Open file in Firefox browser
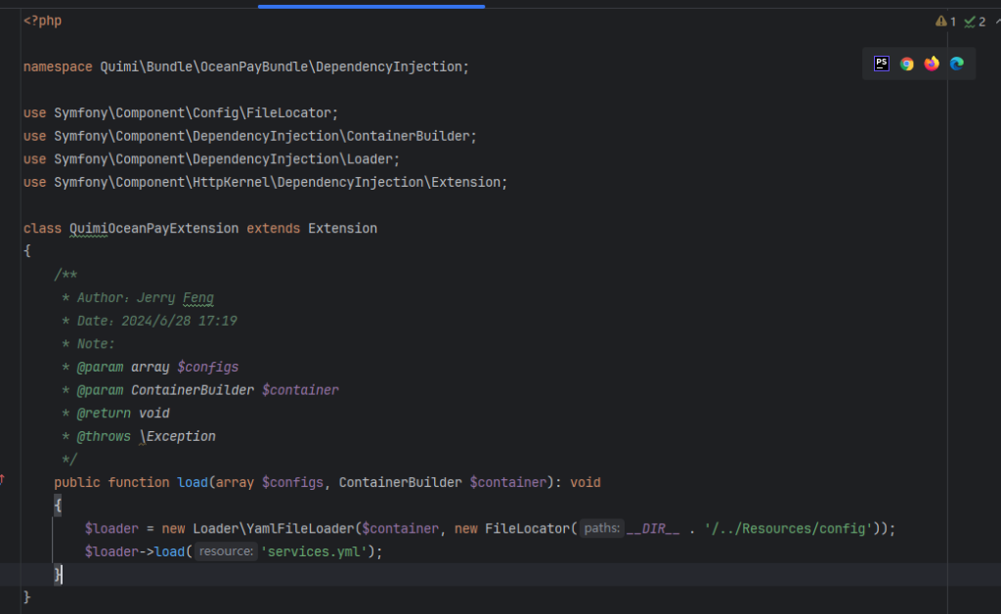1001x614 pixels. (932, 64)
